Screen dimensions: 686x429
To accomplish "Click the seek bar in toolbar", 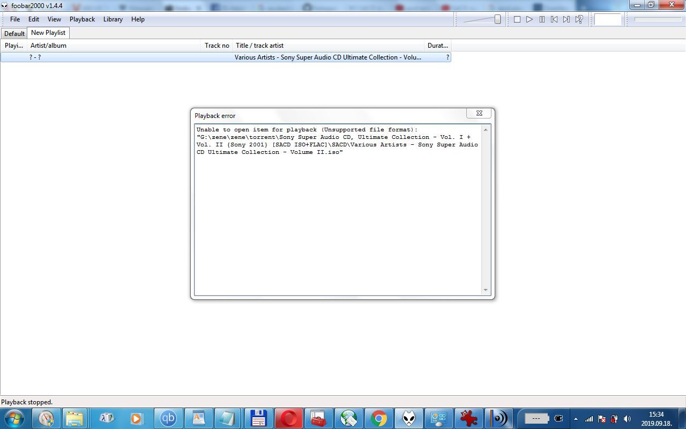I will click(658, 19).
